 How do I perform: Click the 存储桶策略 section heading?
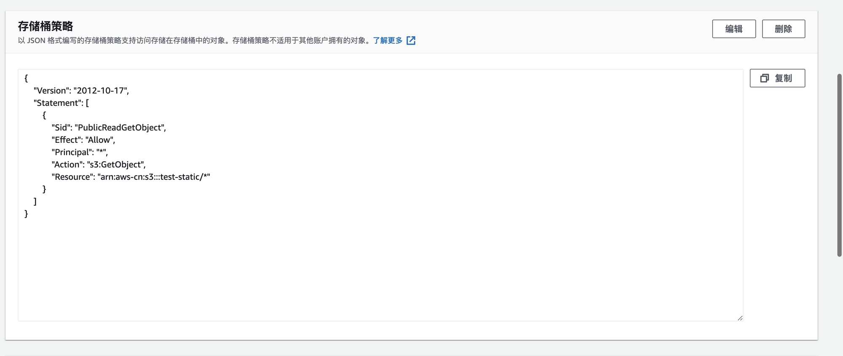pos(46,26)
